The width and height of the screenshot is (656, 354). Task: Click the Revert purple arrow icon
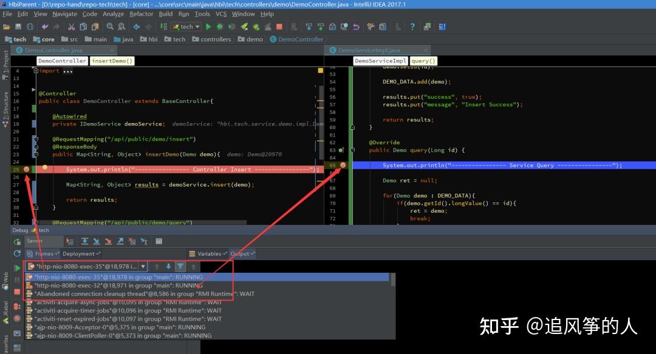pos(356,27)
